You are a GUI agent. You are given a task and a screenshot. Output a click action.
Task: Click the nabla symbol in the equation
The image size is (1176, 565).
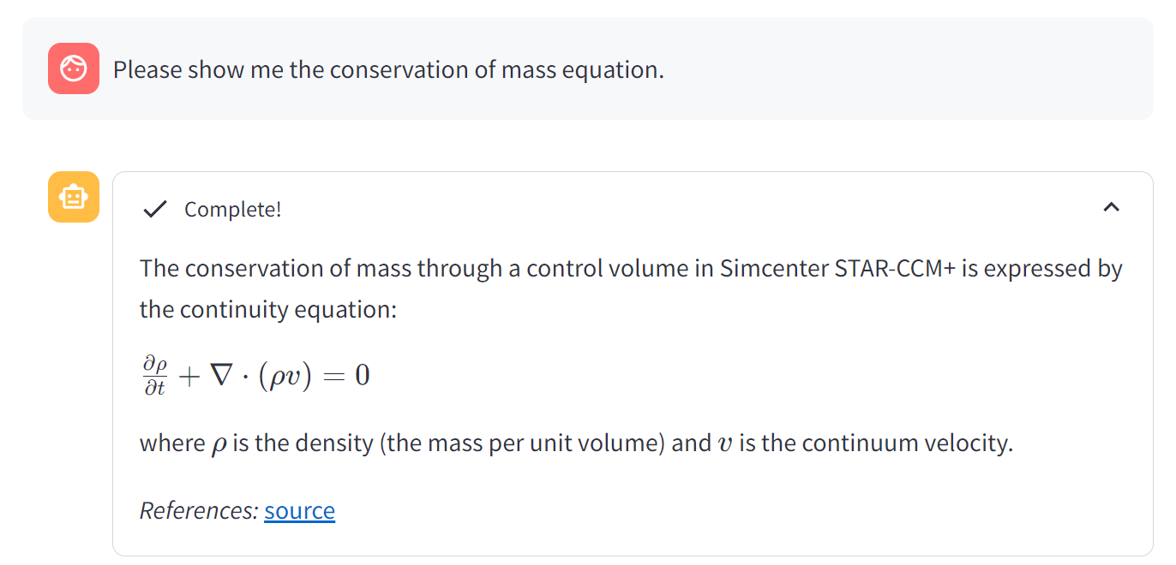tap(223, 375)
